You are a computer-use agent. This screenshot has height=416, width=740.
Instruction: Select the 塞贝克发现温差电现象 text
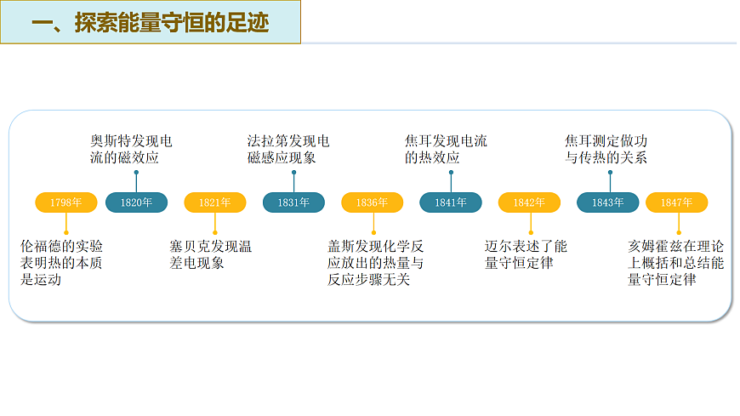[x=210, y=254]
